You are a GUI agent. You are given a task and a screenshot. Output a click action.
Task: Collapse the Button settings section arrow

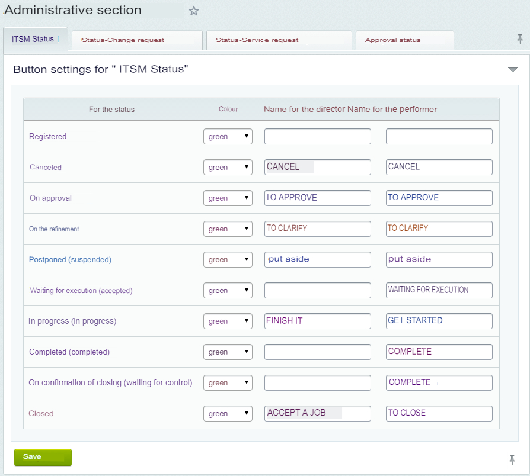pyautogui.click(x=513, y=70)
